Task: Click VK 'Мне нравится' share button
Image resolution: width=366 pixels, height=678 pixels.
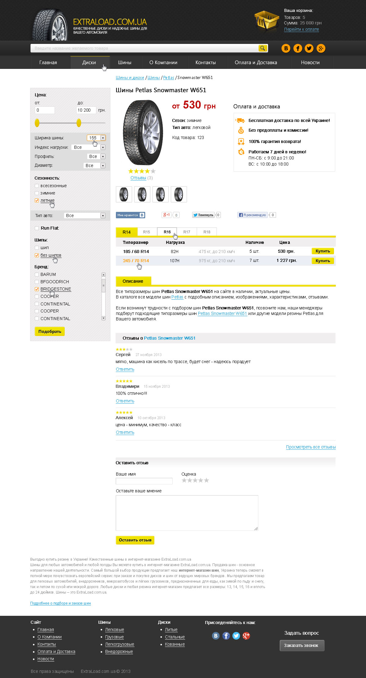Action: click(x=131, y=215)
